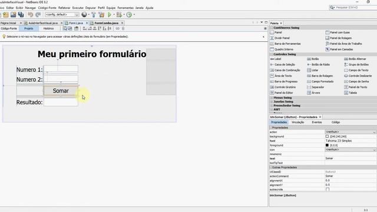
Task: Pick Botão component in palette
Action: click(313, 59)
